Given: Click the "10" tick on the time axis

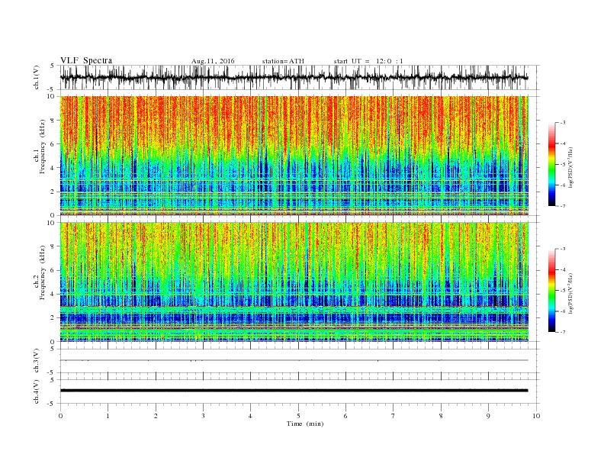Looking at the screenshot, I should (x=536, y=416).
